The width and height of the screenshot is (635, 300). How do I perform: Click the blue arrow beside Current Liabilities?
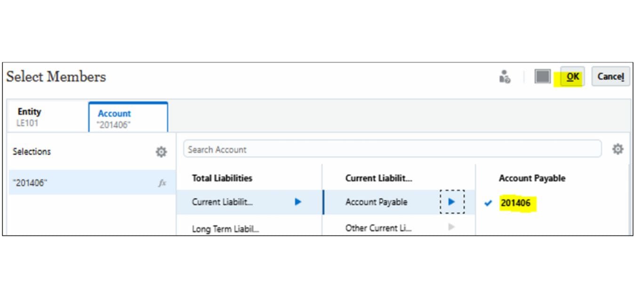coord(298,202)
